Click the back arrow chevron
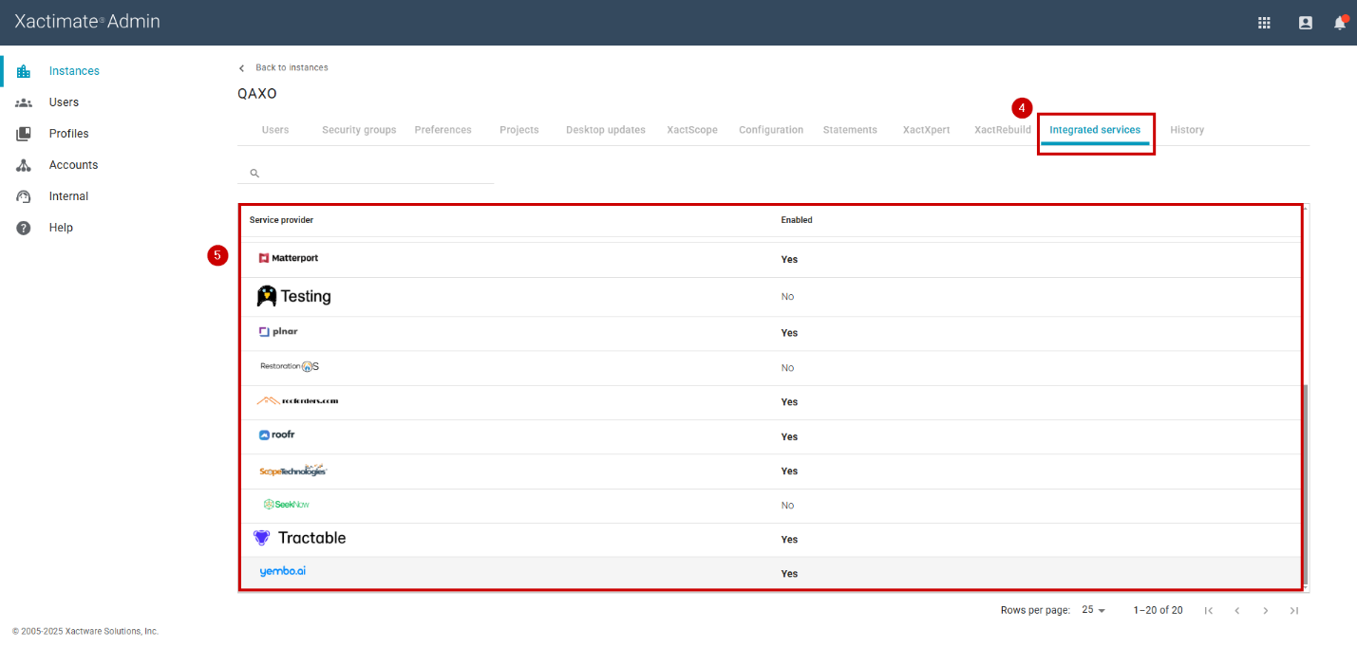Viewport: 1357px width, 647px height. pos(241,68)
